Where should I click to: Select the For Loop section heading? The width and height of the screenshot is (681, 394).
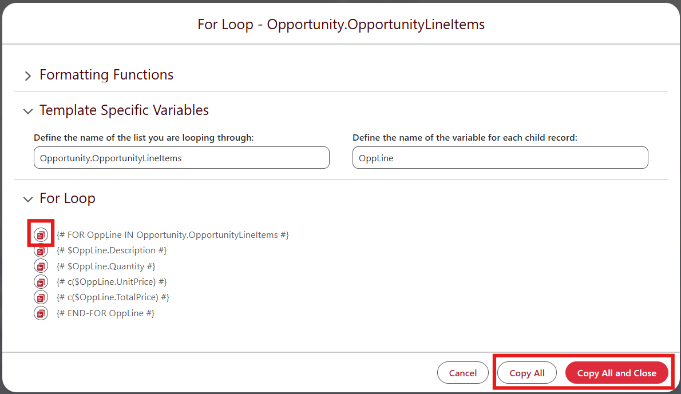point(68,198)
